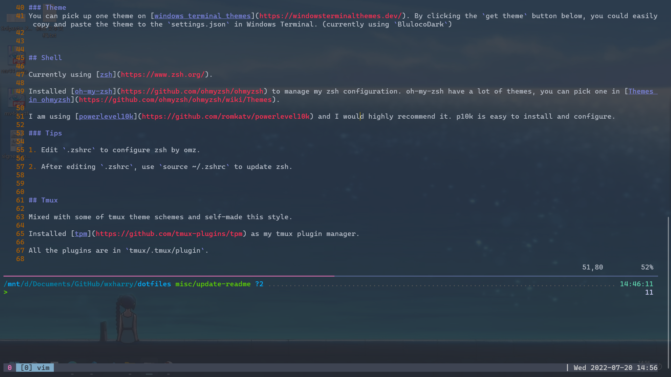Click the 'in ohmyzsh' link text continuation
Screen dimensions: 671x377
pos(50,100)
